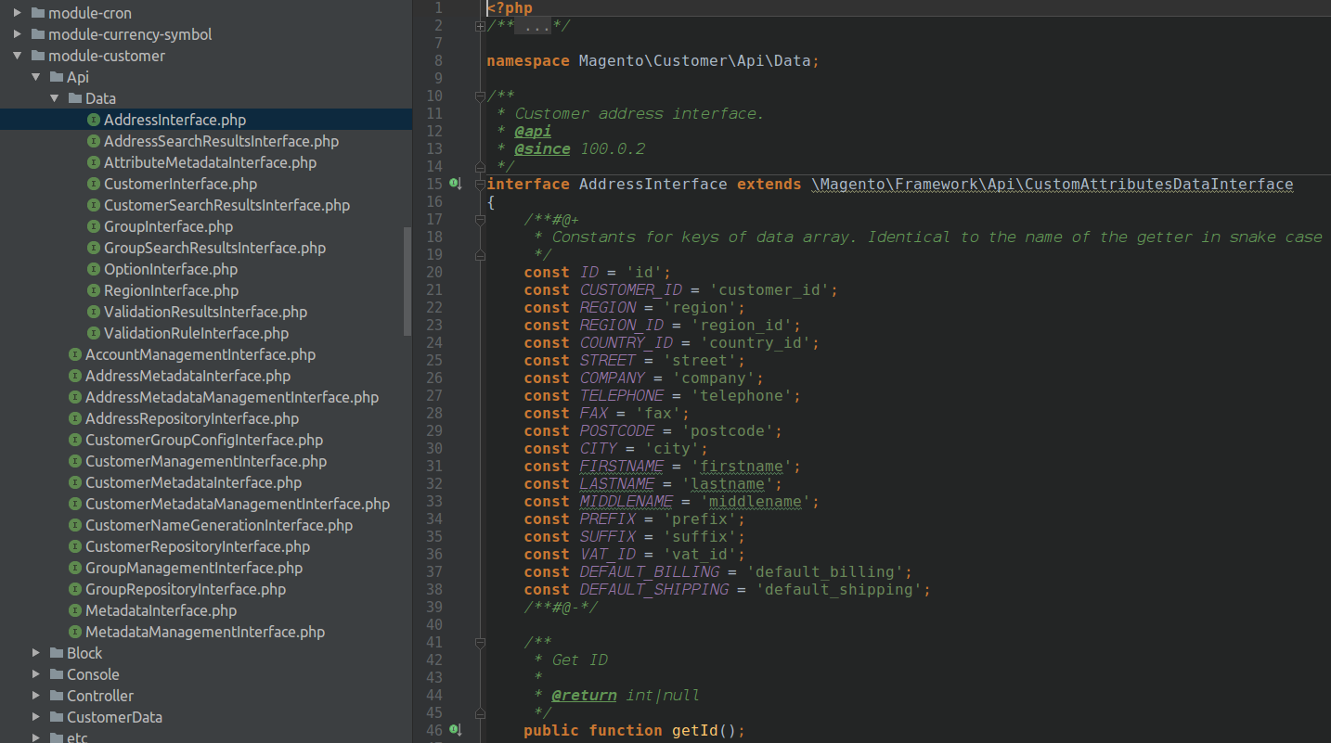The height and width of the screenshot is (743, 1331).
Task: Click the Api folder icon
Action: tap(57, 77)
